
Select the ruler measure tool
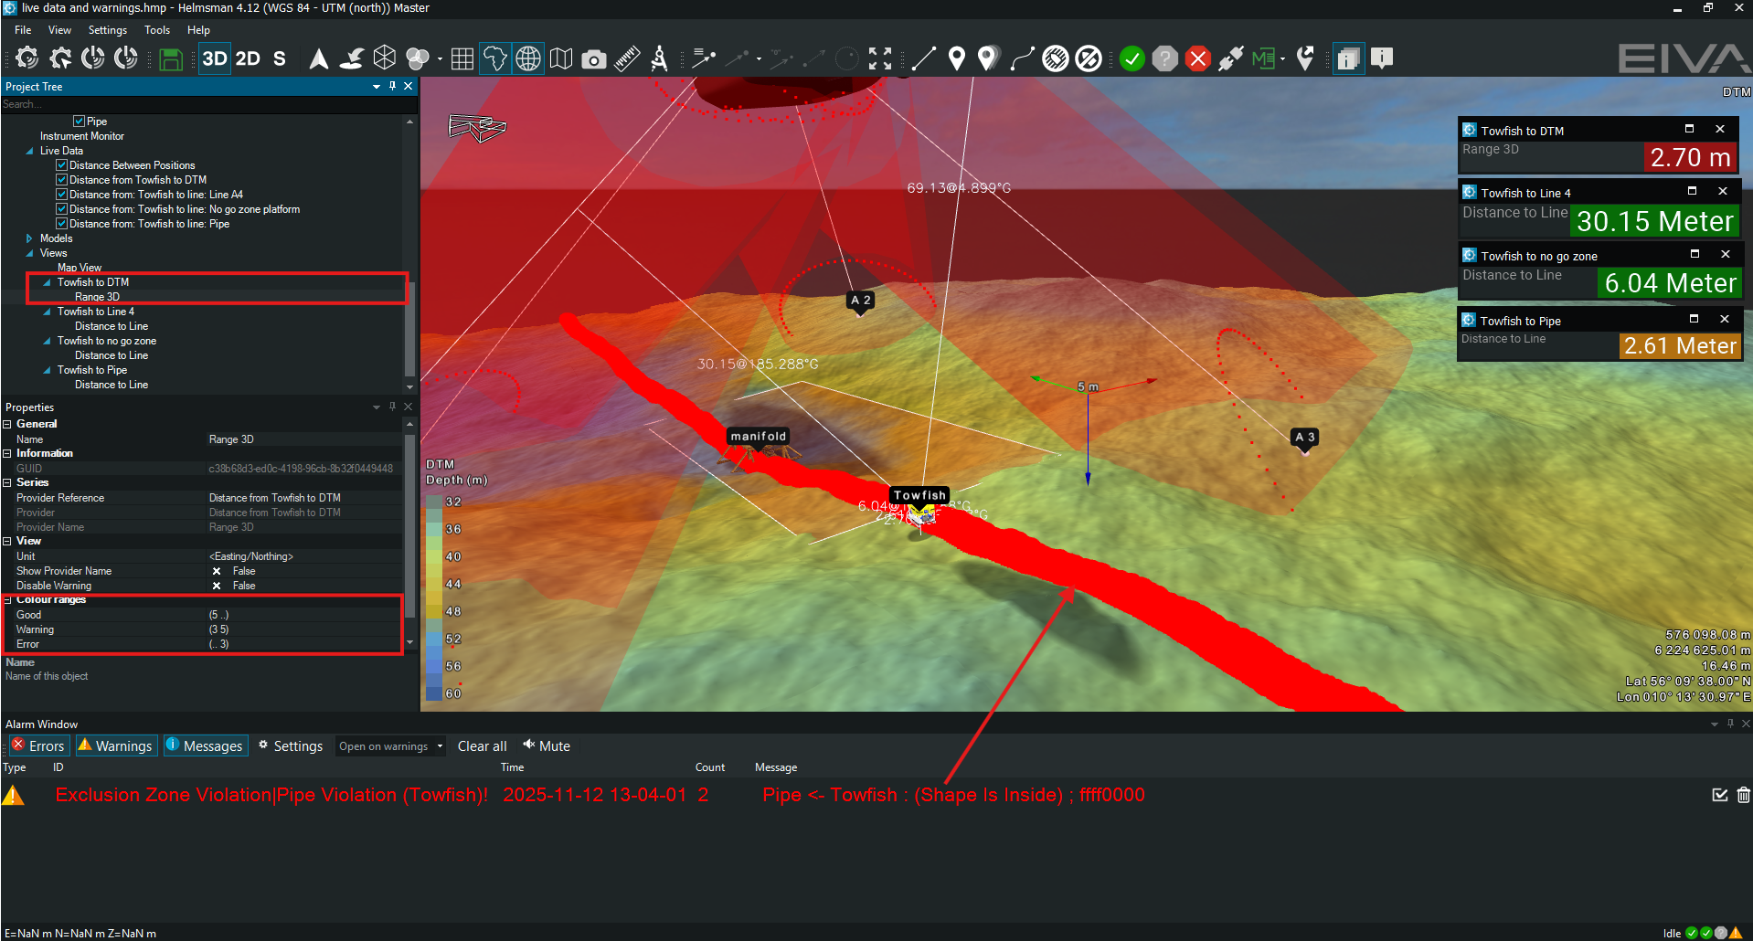pyautogui.click(x=627, y=59)
